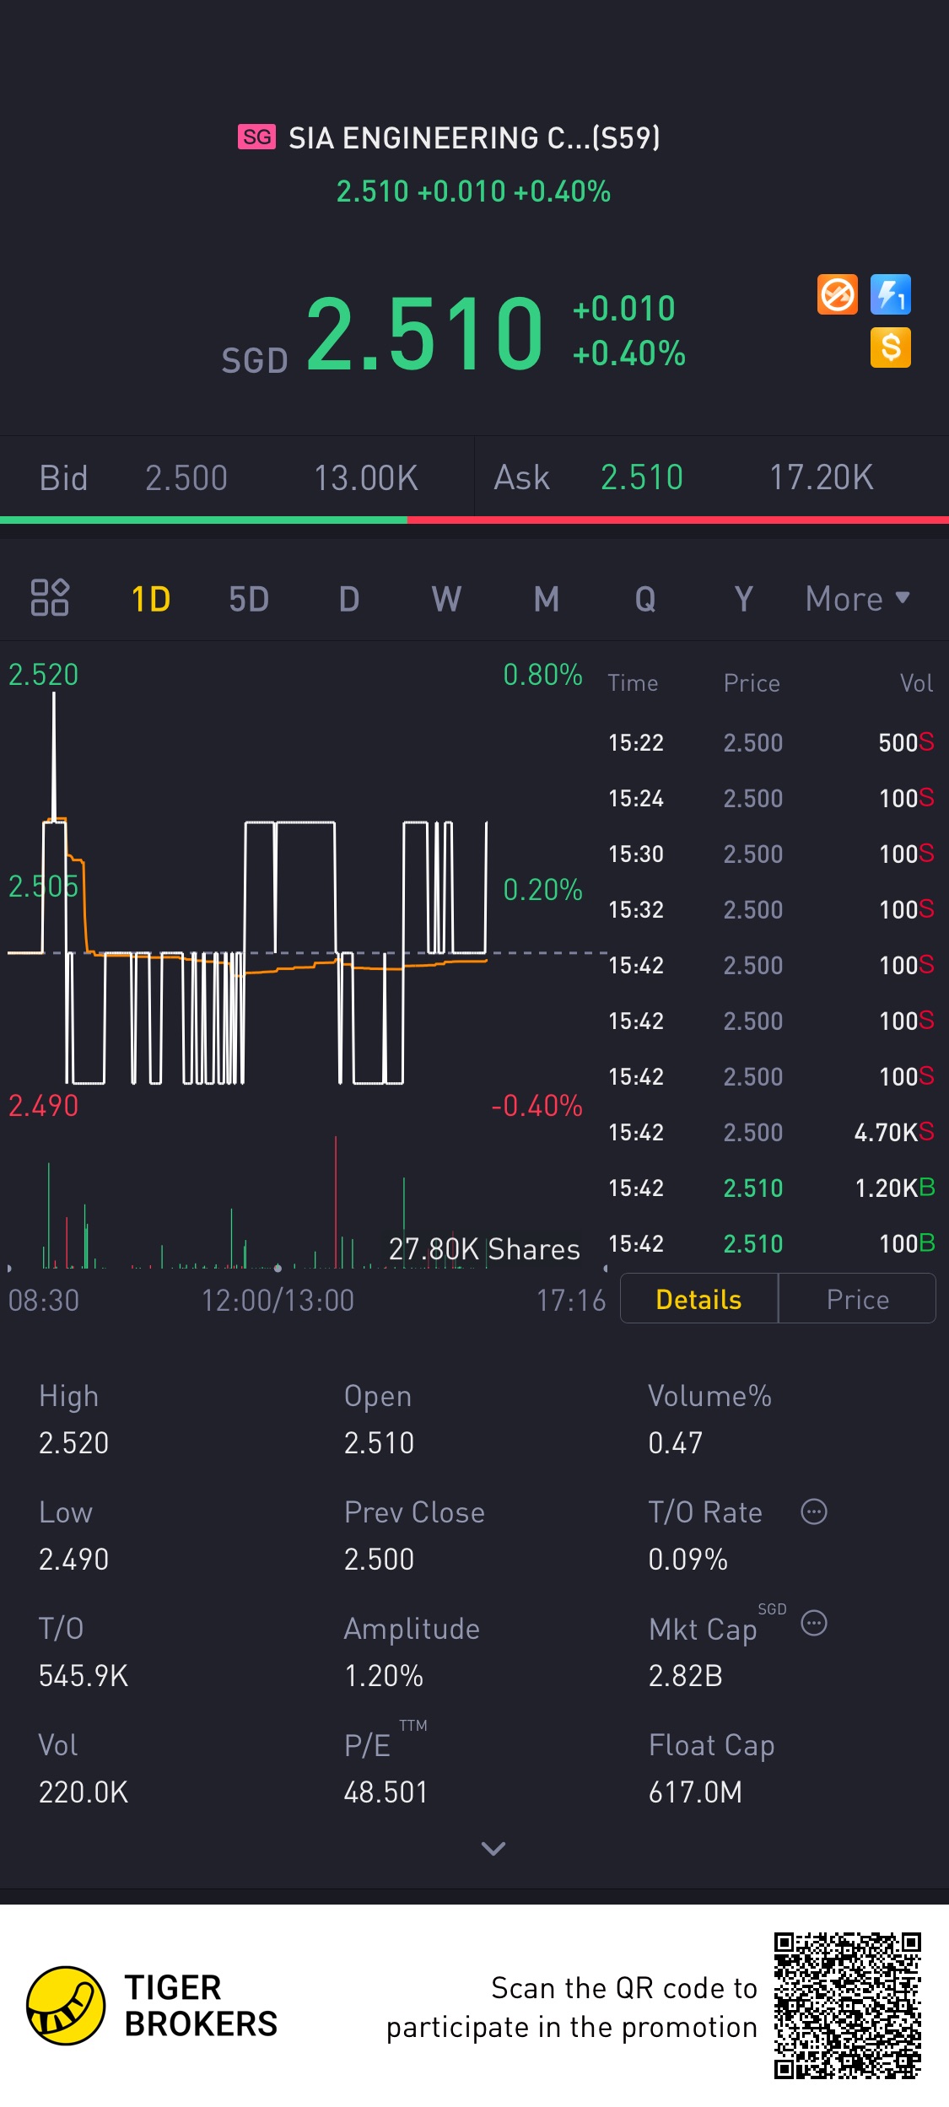
Task: Tap the Mkt Cap value 2.82B
Action: click(686, 1676)
